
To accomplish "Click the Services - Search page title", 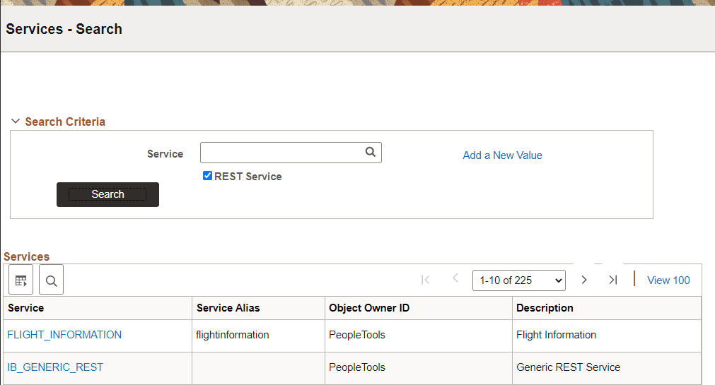I will coord(64,29).
